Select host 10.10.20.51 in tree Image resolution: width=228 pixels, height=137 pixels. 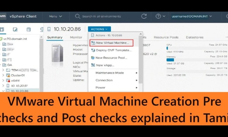[19, 86]
